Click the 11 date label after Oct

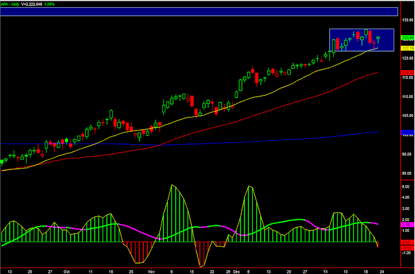coord(91,271)
